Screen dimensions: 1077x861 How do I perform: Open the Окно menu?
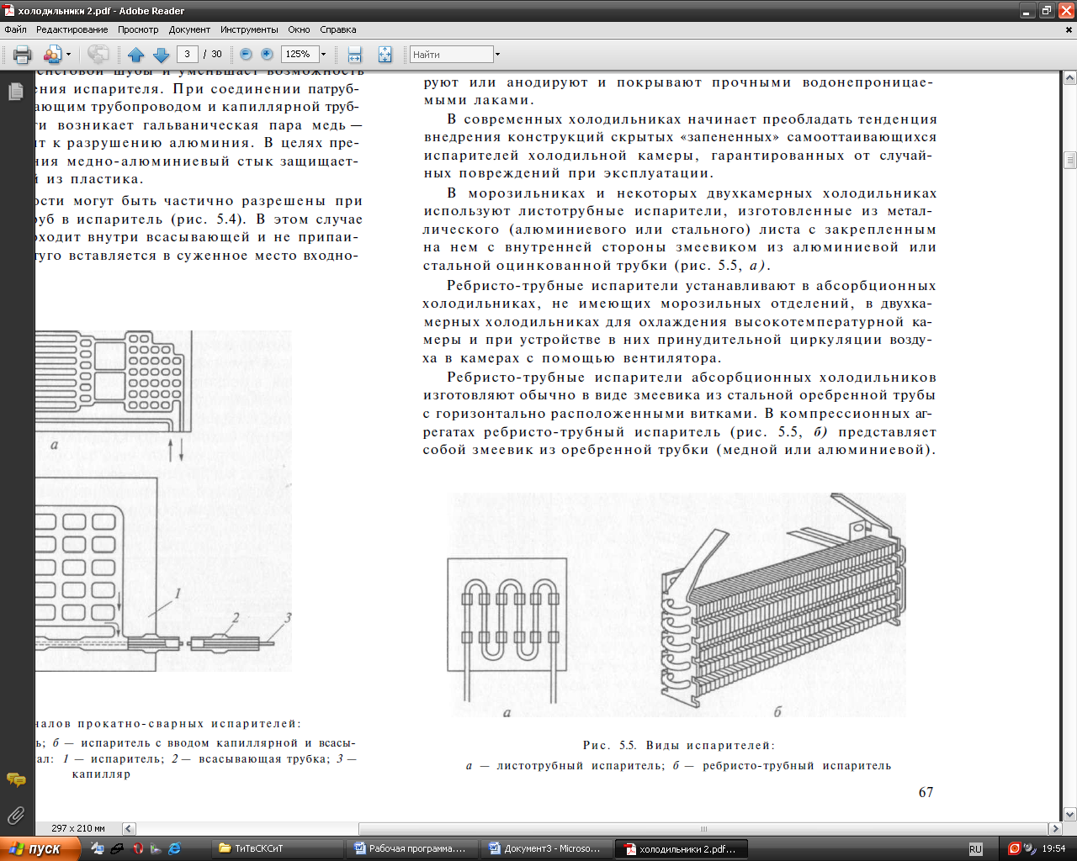pyautogui.click(x=299, y=29)
